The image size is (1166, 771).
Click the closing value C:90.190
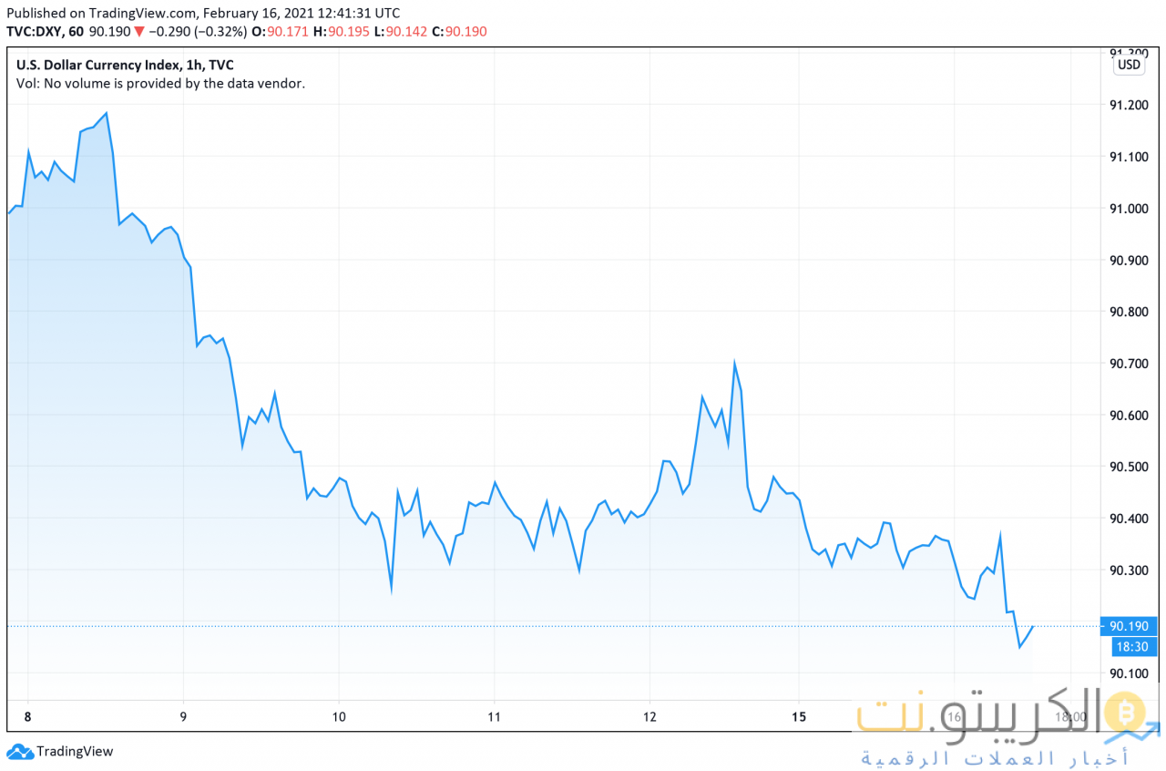coord(459,32)
